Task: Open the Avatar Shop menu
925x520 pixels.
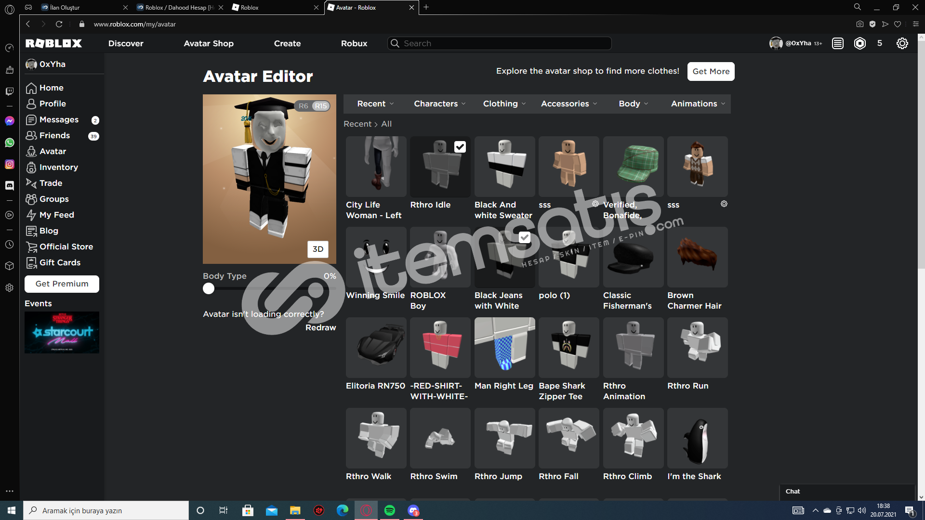Action: point(209,43)
